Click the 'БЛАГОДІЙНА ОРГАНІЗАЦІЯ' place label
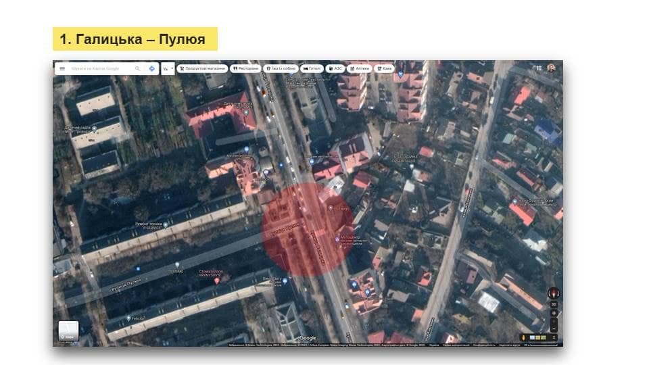This screenshot has height=365, width=649. (404, 158)
